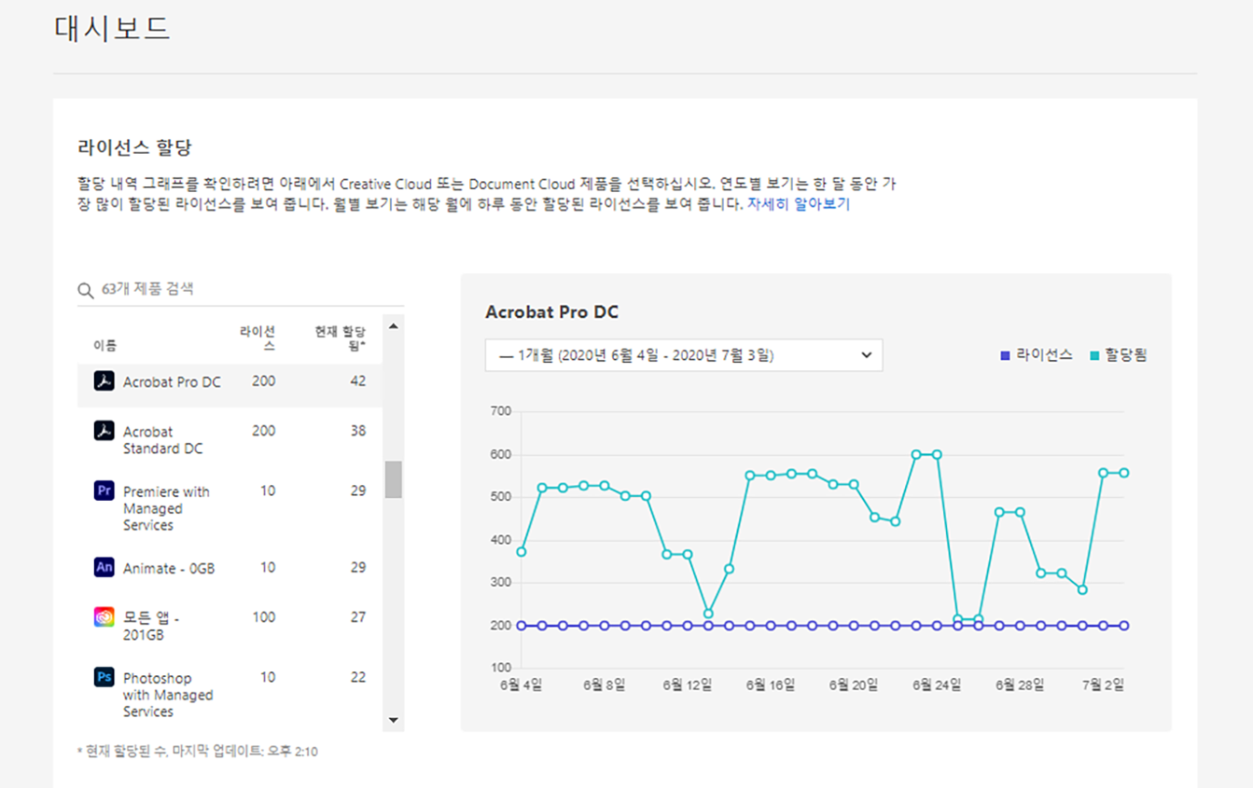This screenshot has width=1253, height=788.
Task: Click the 100 license count for 모든 앱
Action: point(264,616)
